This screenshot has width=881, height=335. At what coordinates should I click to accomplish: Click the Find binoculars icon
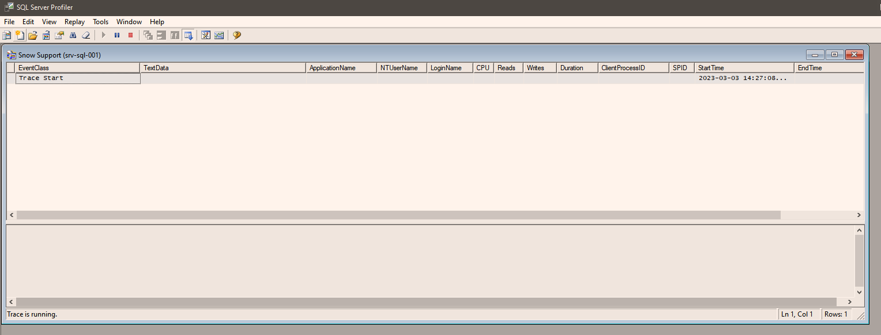pyautogui.click(x=73, y=35)
